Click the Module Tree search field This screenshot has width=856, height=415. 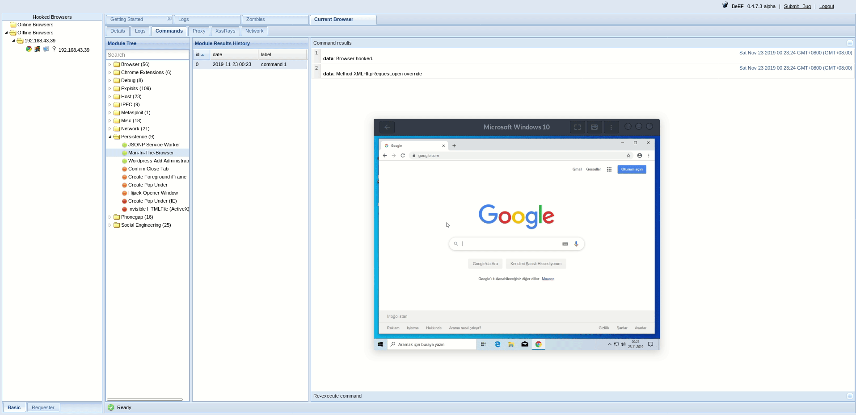(148, 54)
